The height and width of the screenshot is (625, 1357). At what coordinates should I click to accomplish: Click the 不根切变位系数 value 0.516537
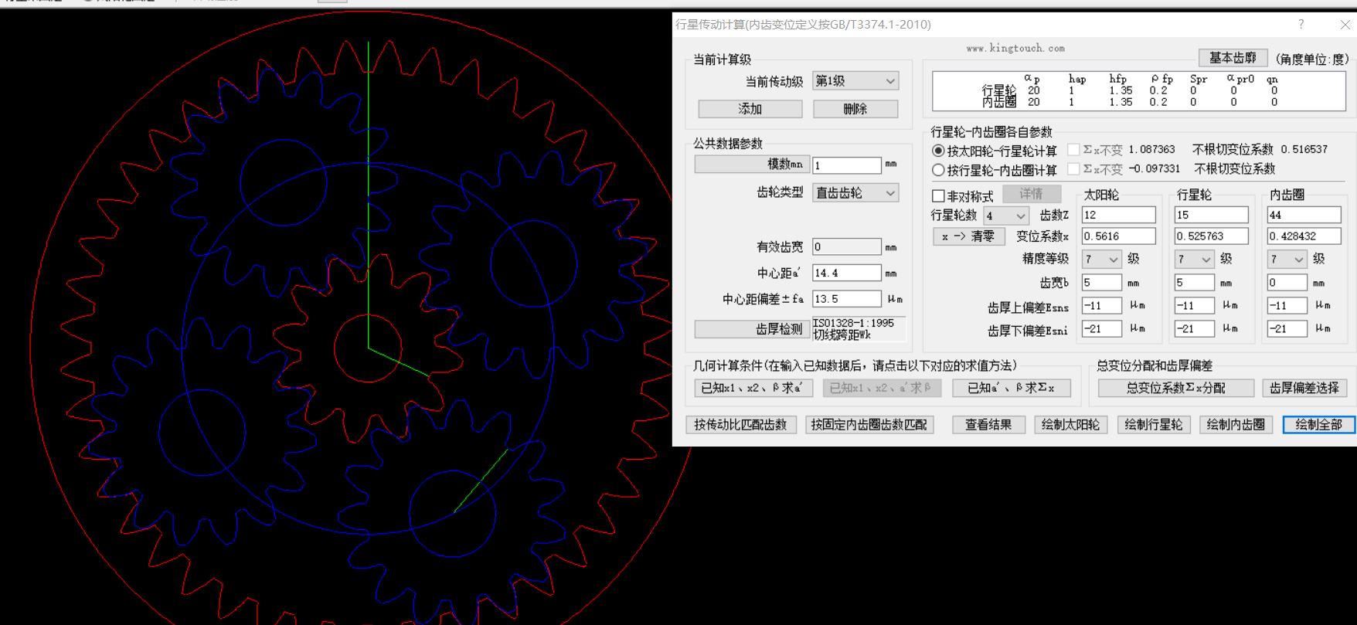pyautogui.click(x=1304, y=149)
